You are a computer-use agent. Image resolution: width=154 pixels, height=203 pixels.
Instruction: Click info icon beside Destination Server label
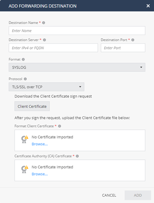(44, 40)
